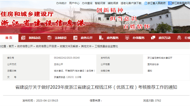Enable 辅助阅读 accessibility mode
The height and width of the screenshot is (106, 190).
[113, 3]
